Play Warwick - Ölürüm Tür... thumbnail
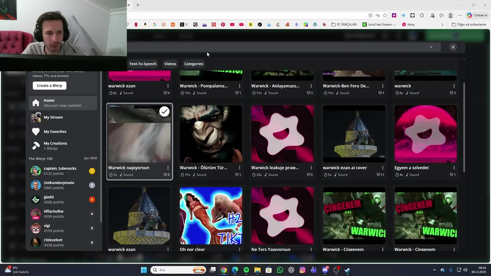 [x=211, y=134]
